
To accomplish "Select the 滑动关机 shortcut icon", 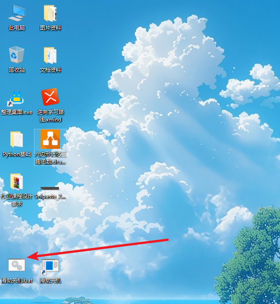I will [50, 267].
